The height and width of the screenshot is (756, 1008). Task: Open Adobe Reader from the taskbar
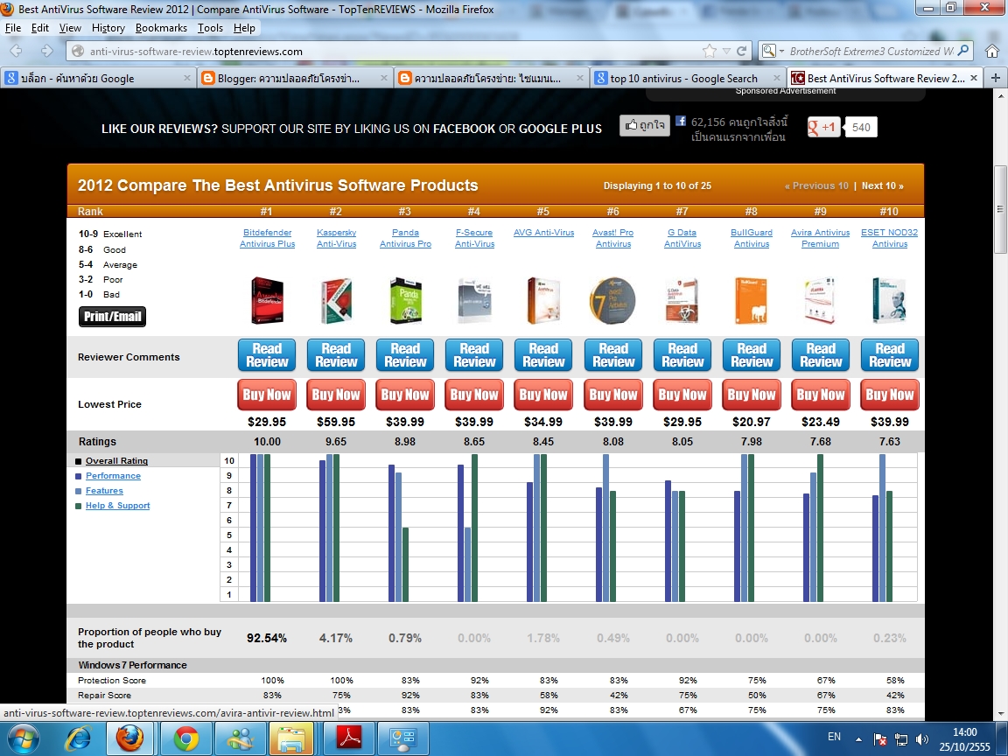(x=348, y=738)
